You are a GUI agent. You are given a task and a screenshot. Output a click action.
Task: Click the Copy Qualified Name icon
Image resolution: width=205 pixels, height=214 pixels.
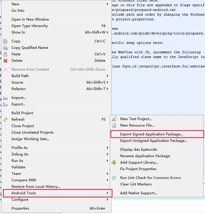pos(5,48)
